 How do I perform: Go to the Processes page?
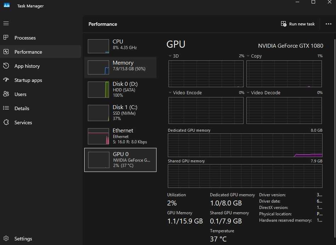(40, 38)
